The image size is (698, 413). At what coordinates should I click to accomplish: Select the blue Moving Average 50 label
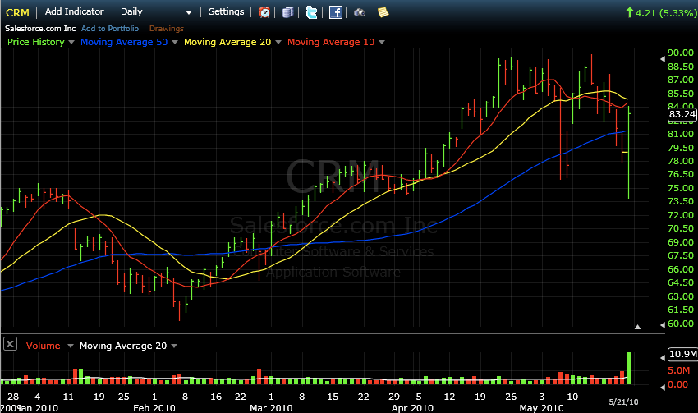124,42
